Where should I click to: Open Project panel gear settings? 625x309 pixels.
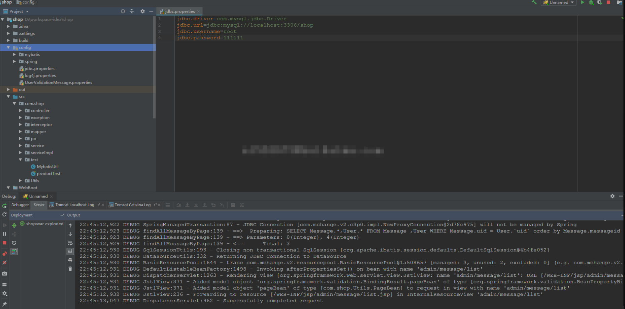click(x=142, y=11)
